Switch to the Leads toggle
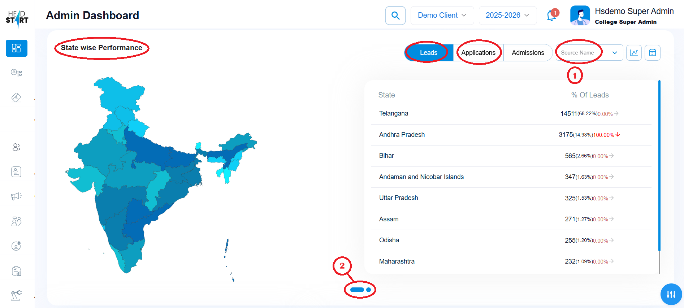 point(428,53)
